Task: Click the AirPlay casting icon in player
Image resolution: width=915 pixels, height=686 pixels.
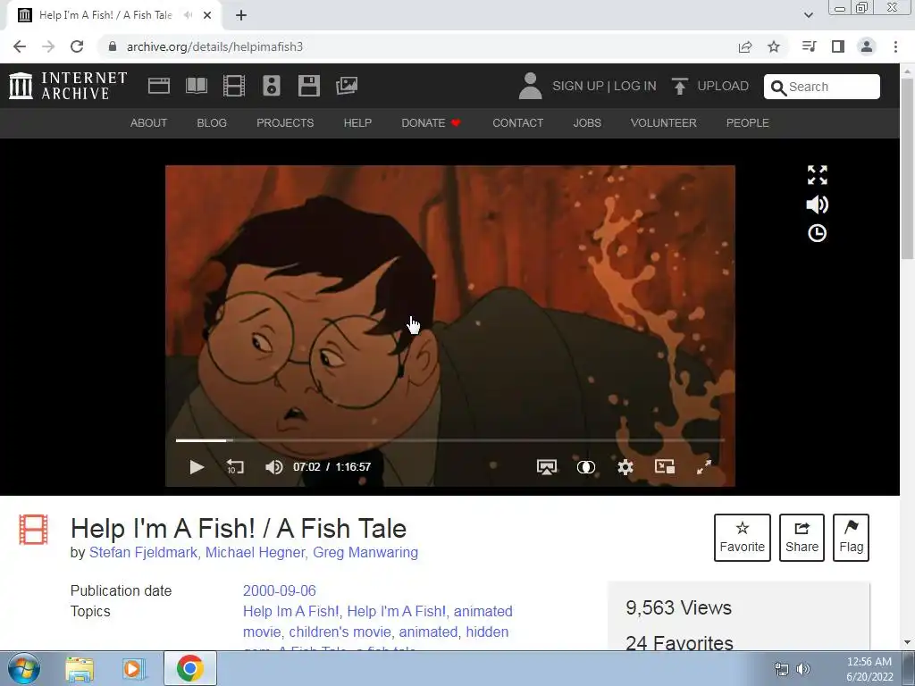Action: pos(547,466)
